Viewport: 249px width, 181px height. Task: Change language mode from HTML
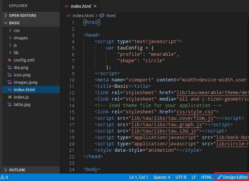[x=206, y=177]
